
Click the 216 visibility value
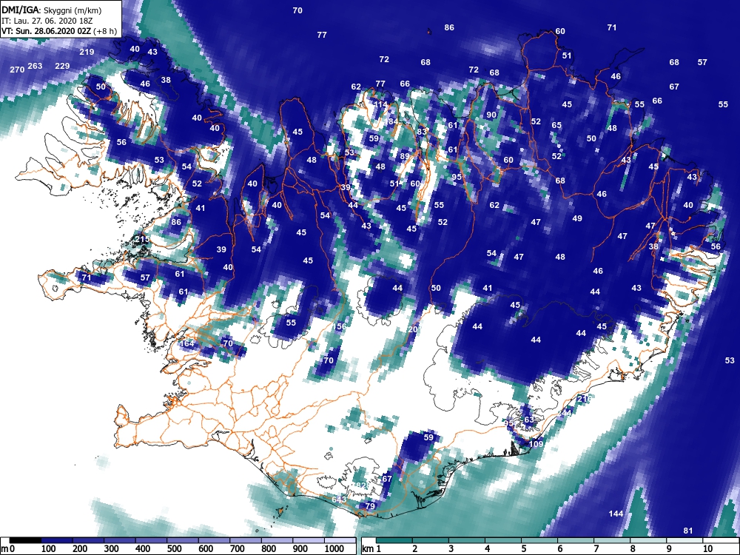(585, 399)
